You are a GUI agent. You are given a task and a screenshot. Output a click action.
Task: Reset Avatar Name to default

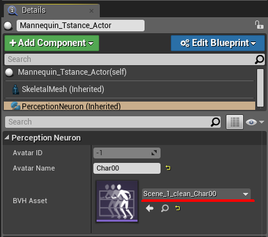[168, 168]
